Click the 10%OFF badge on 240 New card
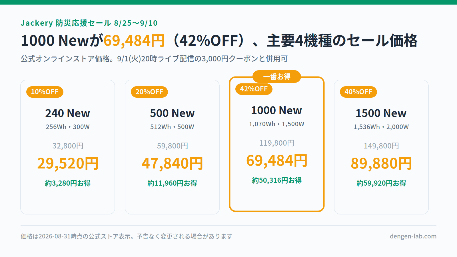 [x=45, y=92]
